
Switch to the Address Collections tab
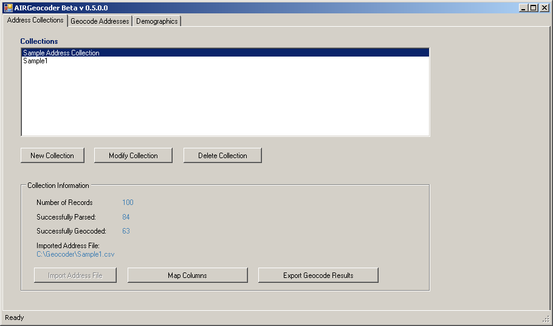pos(35,20)
